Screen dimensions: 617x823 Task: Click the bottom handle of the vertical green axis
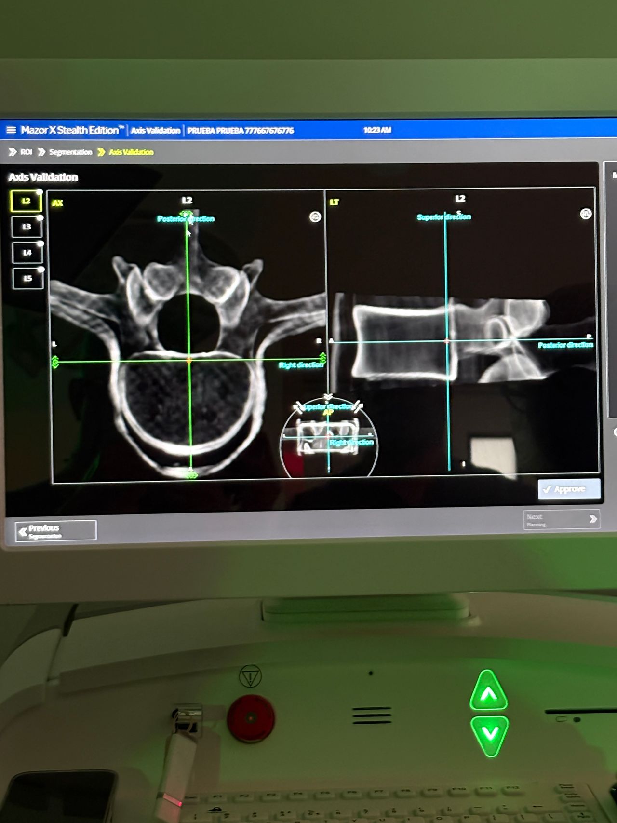(x=192, y=475)
